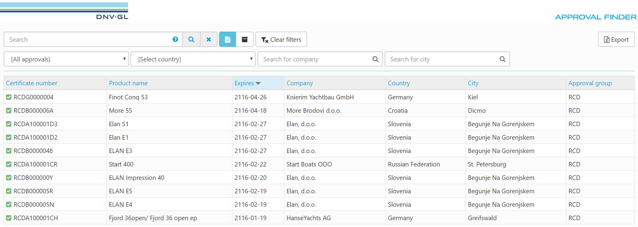Click expiry date 2116-01-19

pos(251,218)
